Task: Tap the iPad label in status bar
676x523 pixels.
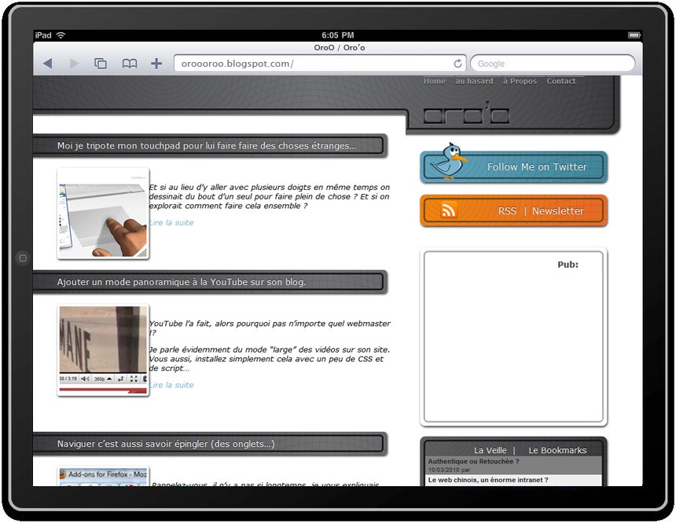Action: pos(43,35)
